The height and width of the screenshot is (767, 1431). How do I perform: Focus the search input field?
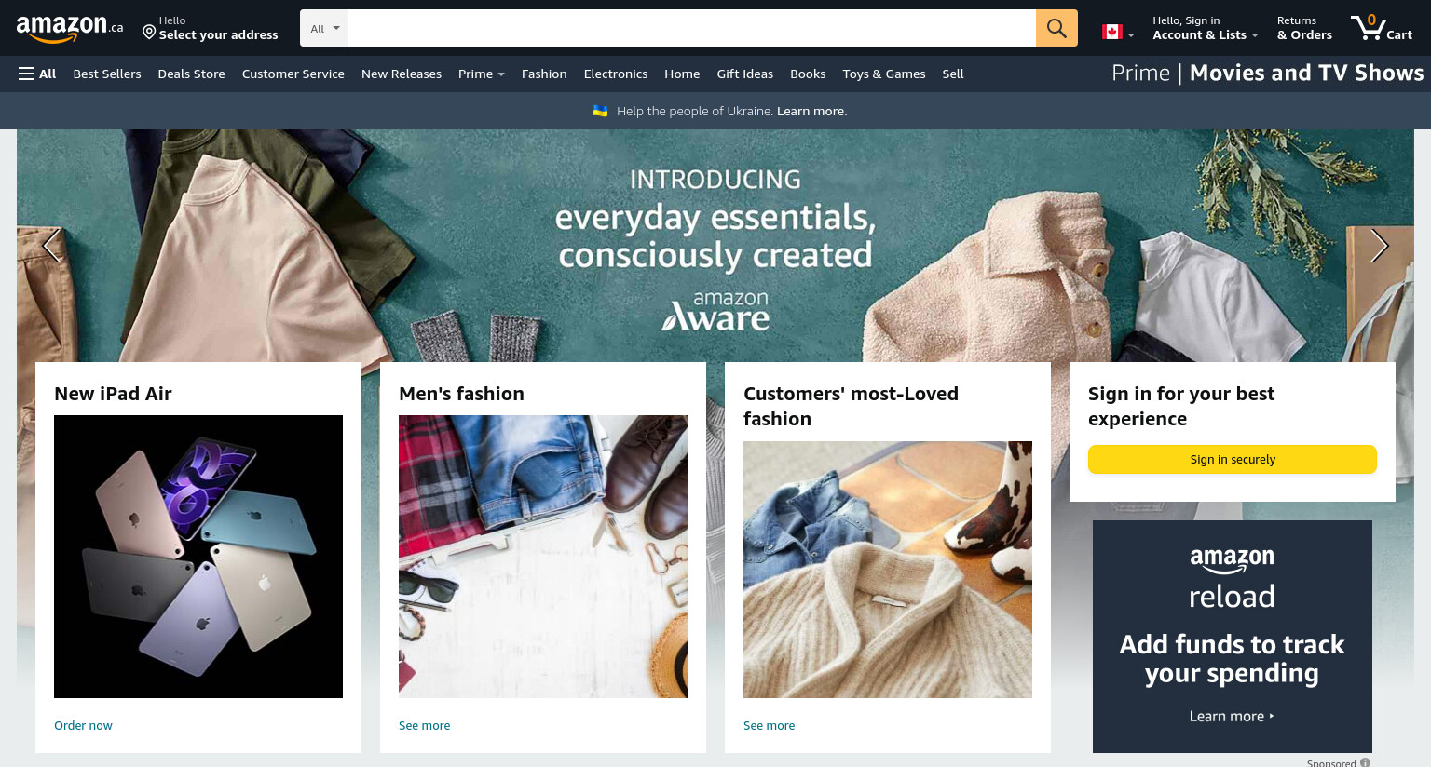point(692,28)
